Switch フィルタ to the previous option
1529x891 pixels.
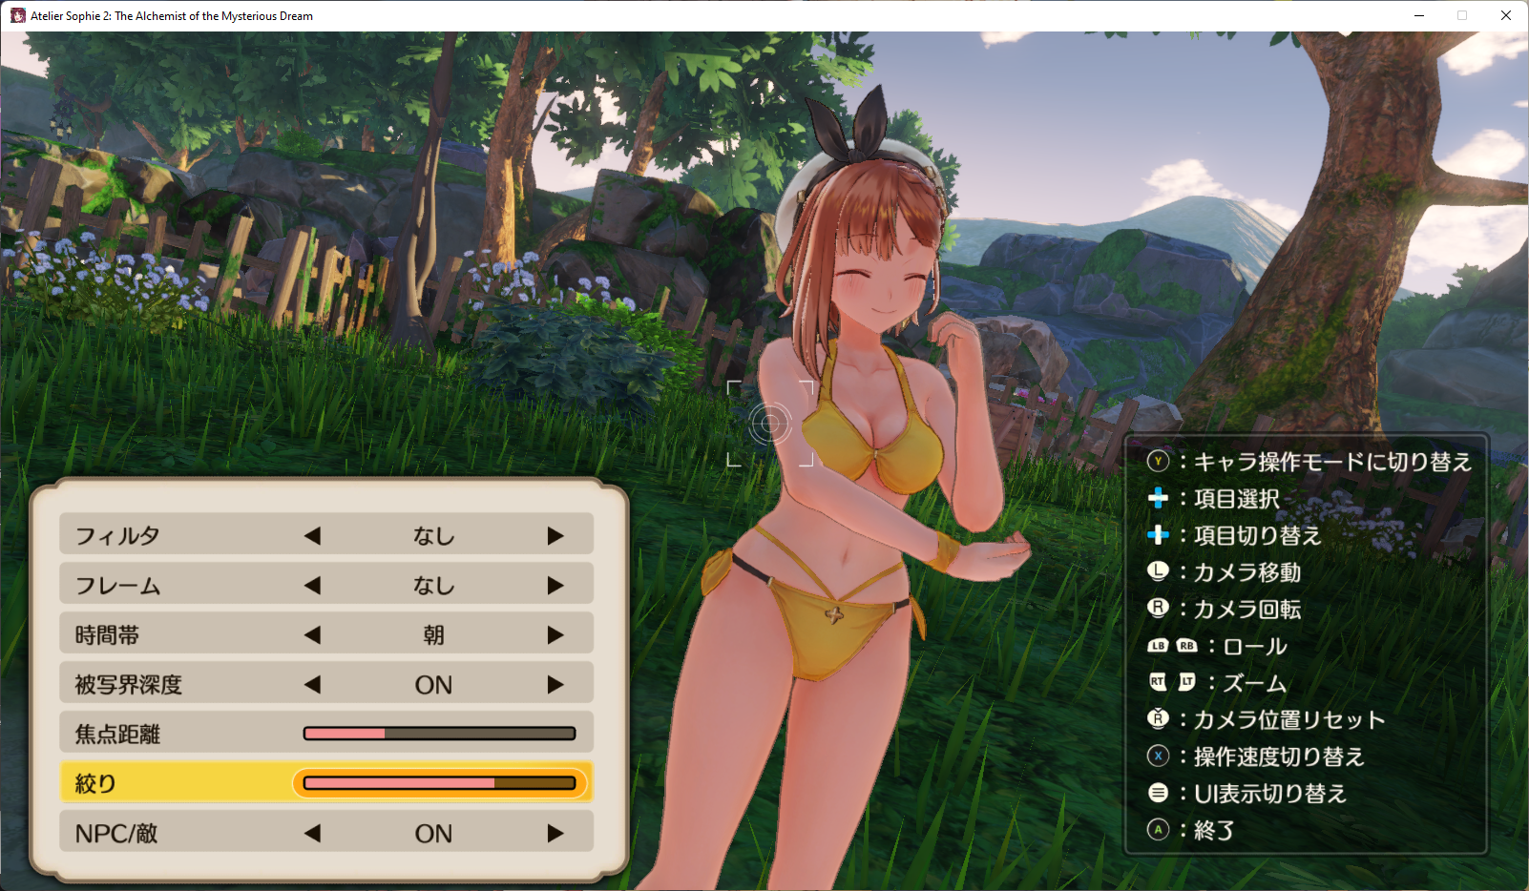coord(312,536)
